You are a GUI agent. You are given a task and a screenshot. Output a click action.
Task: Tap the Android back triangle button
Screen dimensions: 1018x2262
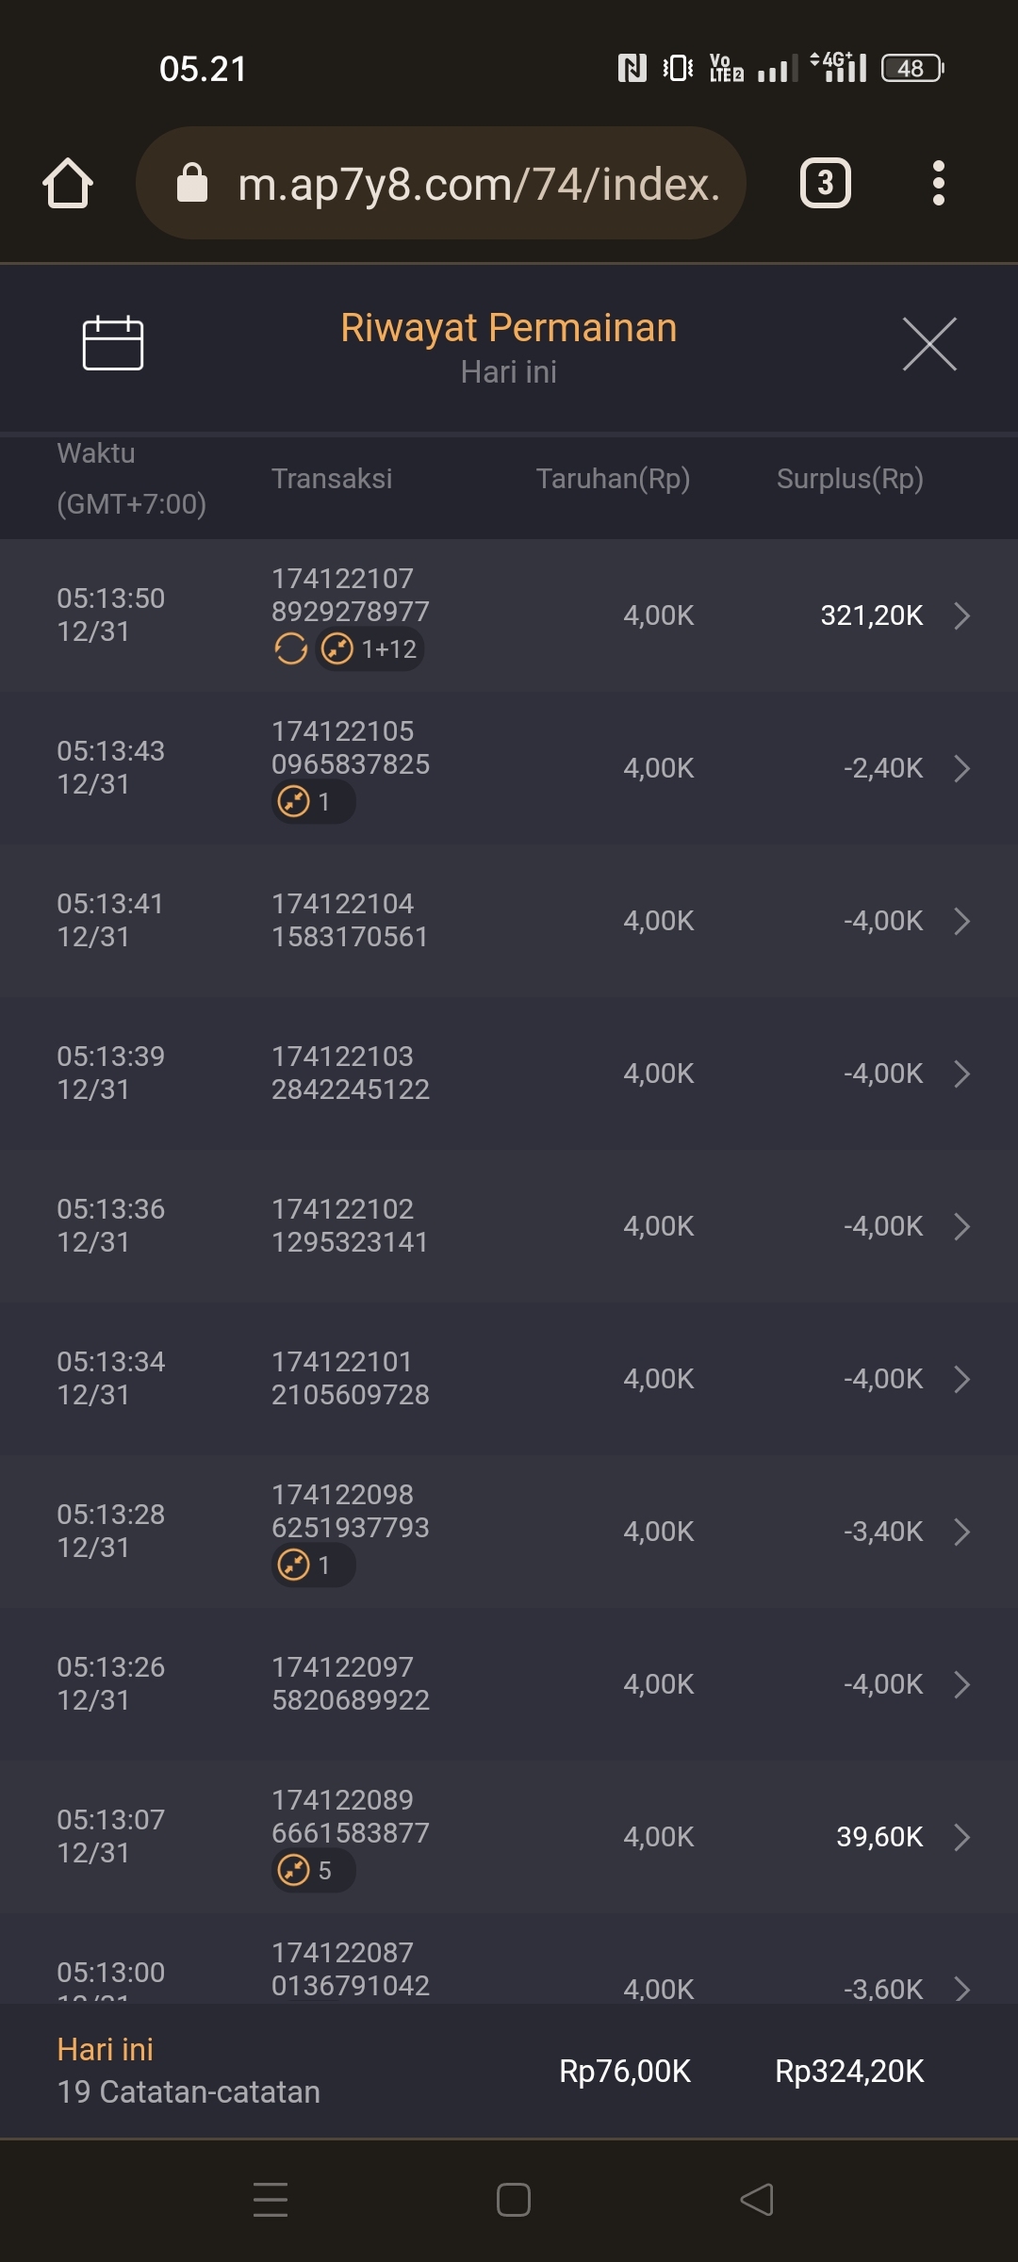757,2200
